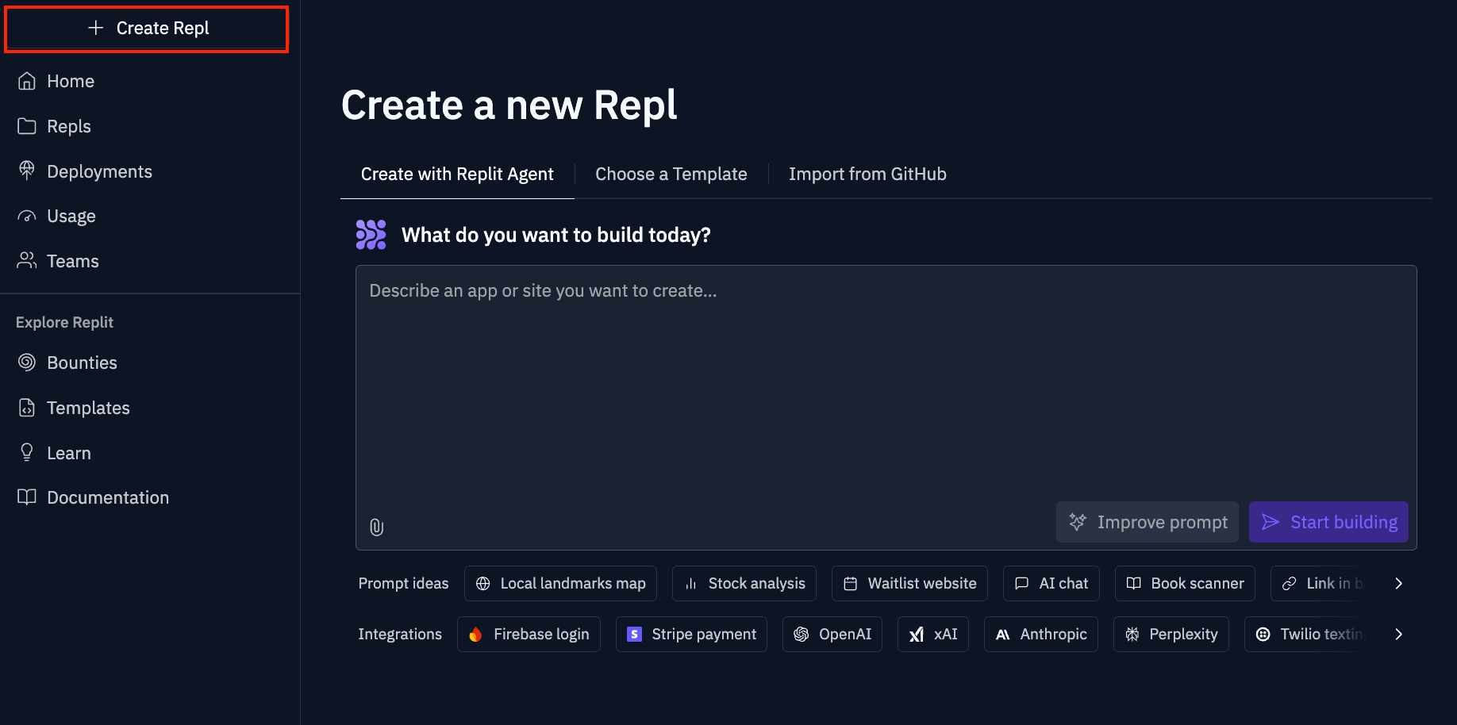Click the Improve prompt button
Image resolution: width=1457 pixels, height=725 pixels.
point(1148,522)
